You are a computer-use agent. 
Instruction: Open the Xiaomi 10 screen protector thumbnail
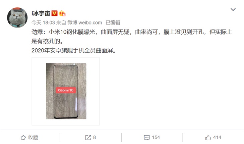[66, 91]
